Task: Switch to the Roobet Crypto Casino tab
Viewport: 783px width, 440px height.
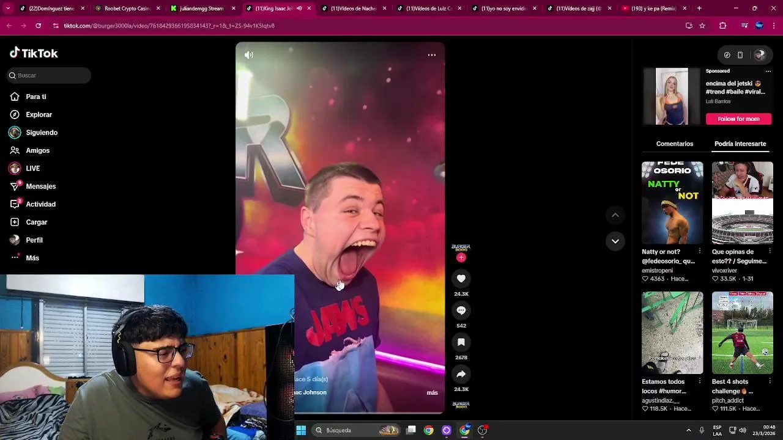Action: (127, 9)
